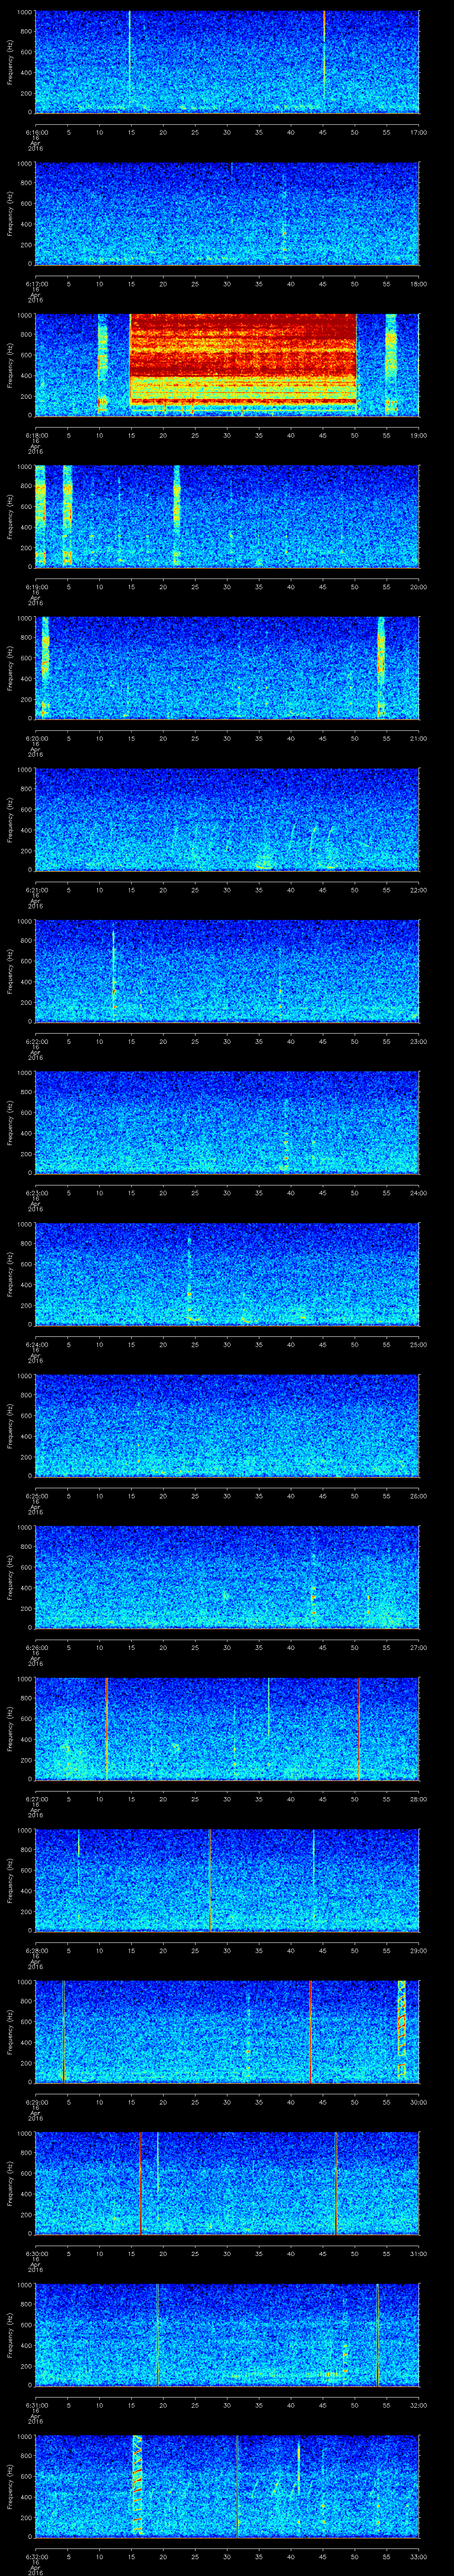Click the 20:00 end time label
Image resolution: width=454 pixels, height=2576 pixels.
[419, 587]
